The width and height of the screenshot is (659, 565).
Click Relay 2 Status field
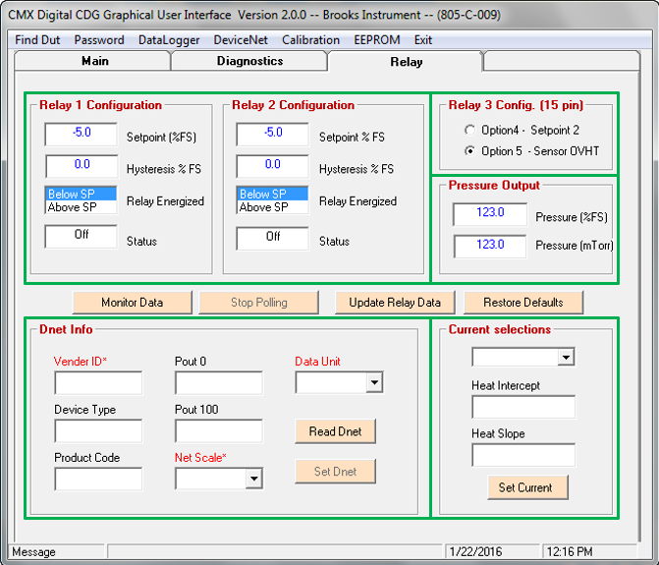[x=272, y=238]
